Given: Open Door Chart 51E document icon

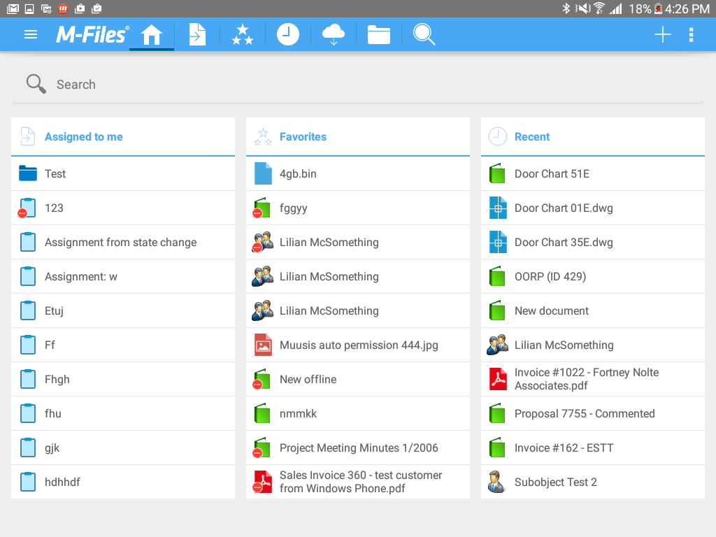Looking at the screenshot, I should [x=497, y=173].
